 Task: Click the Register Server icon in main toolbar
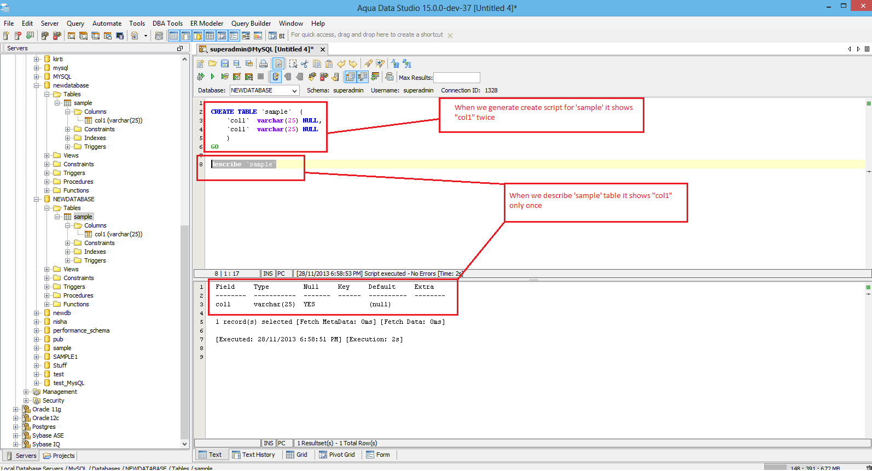(6, 36)
